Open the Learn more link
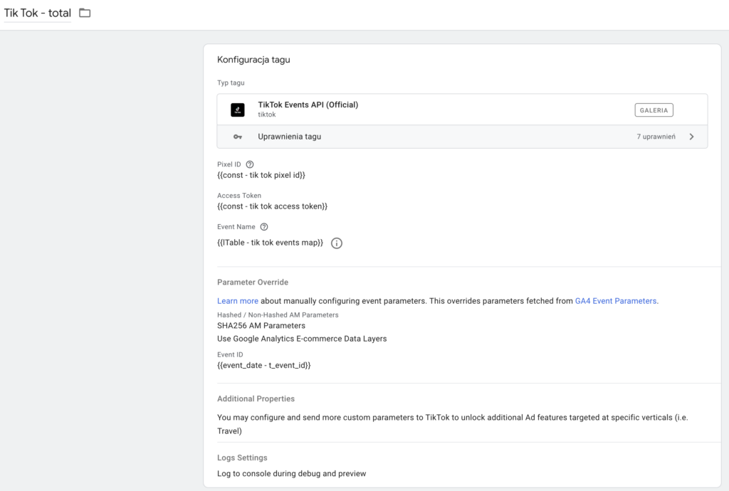Viewport: 729px width, 491px height. 237,301
